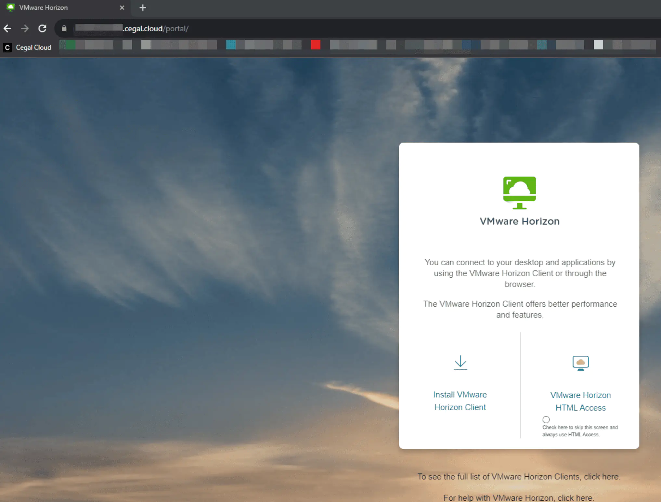Click the padlock site info icon
The image size is (661, 502).
pos(64,29)
